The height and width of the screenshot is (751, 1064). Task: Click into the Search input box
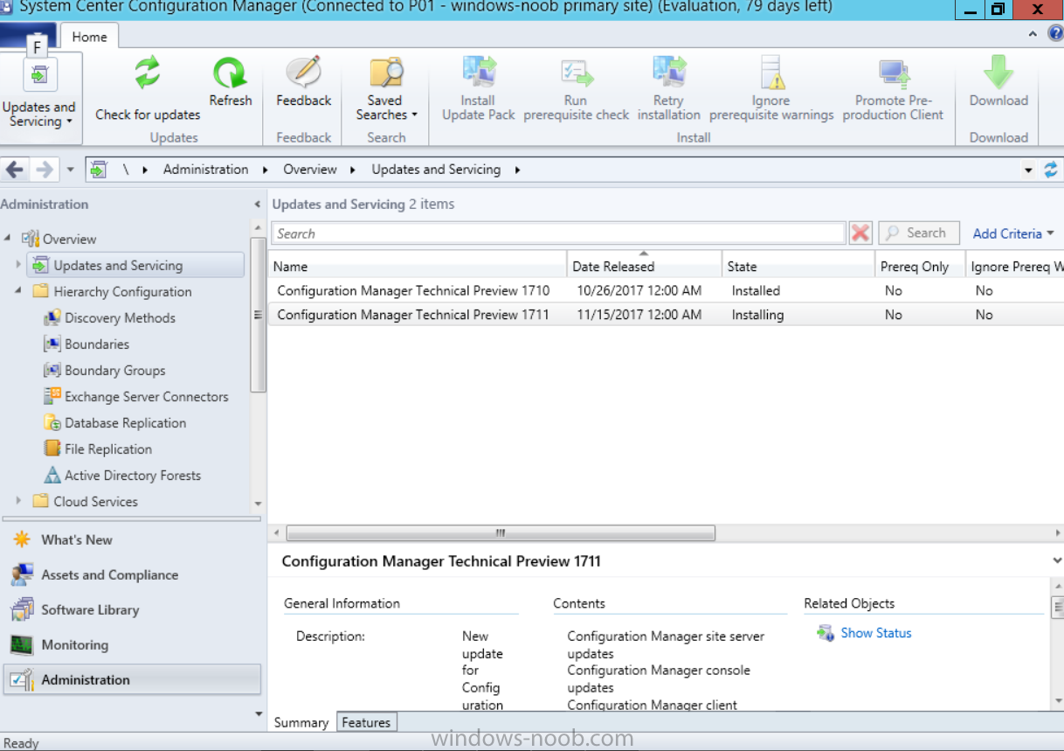(x=558, y=233)
